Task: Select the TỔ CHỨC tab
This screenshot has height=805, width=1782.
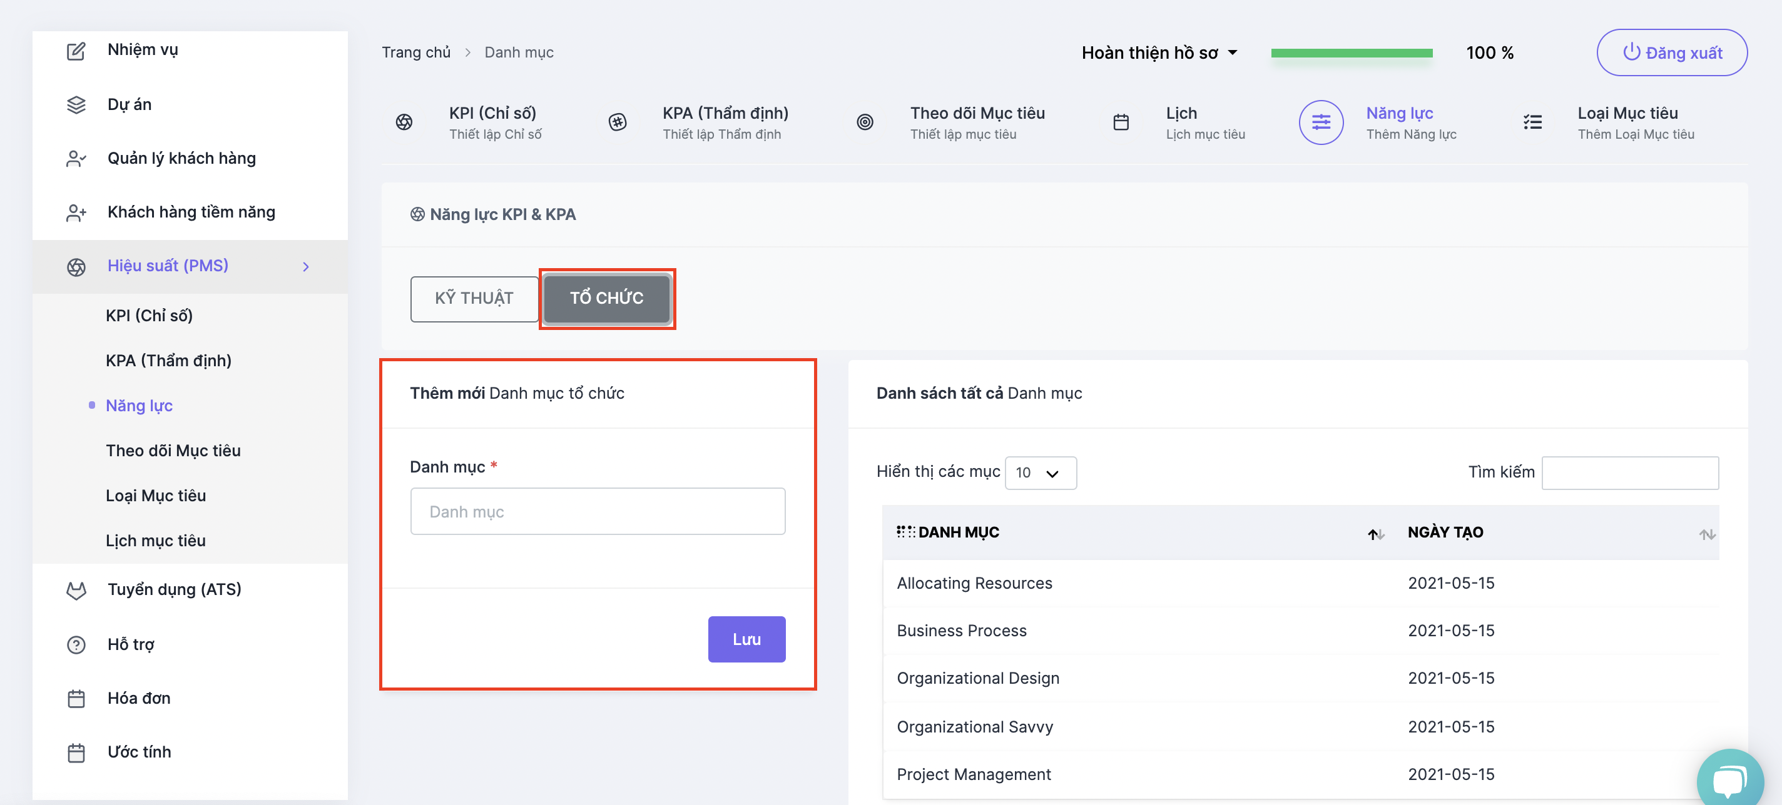Action: (x=607, y=299)
